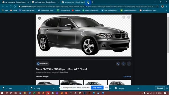Open Windows taskbar search
This screenshot has width=169, height=95.
(x=7, y=93)
